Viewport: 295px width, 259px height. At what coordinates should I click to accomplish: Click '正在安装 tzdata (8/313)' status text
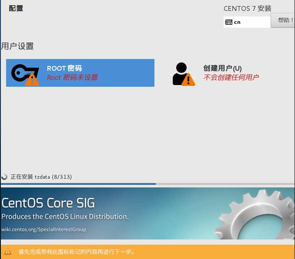pyautogui.click(x=41, y=177)
